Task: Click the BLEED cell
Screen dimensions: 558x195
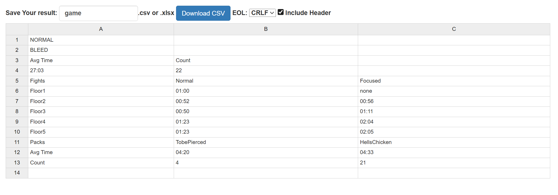Action: click(101, 50)
